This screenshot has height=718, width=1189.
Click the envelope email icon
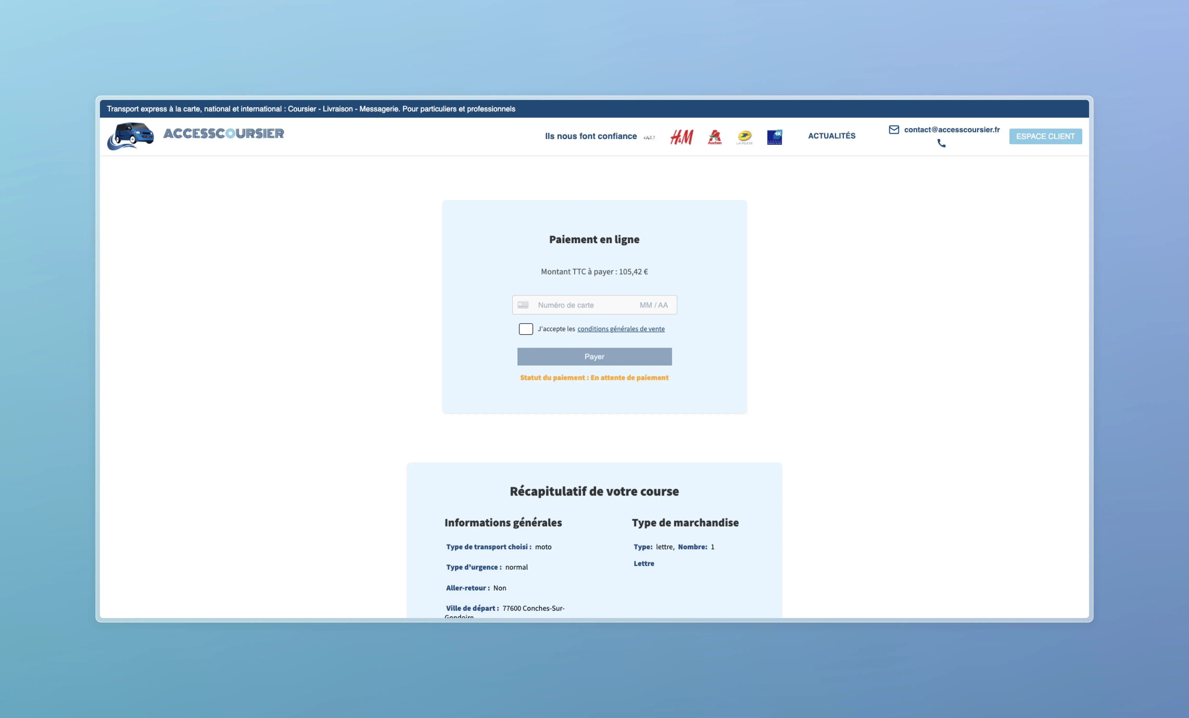[x=894, y=129]
